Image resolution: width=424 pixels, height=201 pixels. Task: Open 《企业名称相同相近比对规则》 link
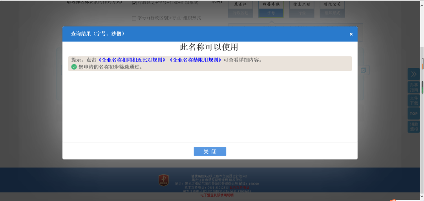tap(131, 60)
